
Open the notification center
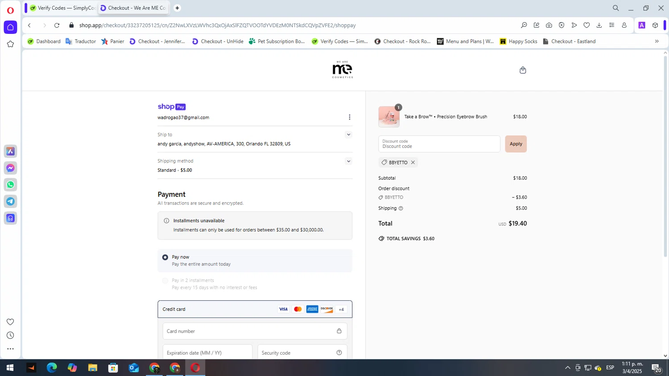pyautogui.click(x=657, y=368)
